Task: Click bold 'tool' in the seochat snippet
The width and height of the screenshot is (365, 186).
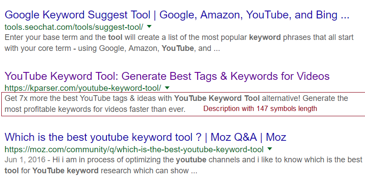Action: (116, 38)
